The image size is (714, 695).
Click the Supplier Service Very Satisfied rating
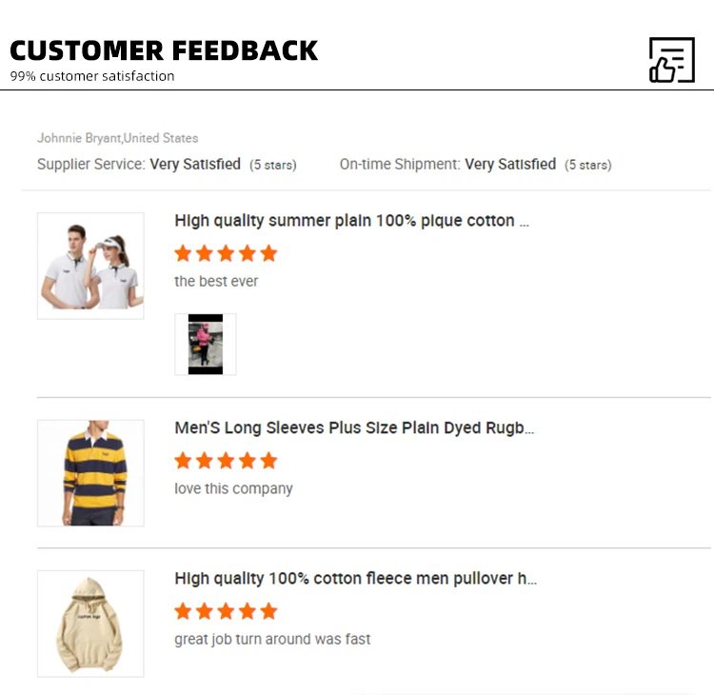pos(195,165)
